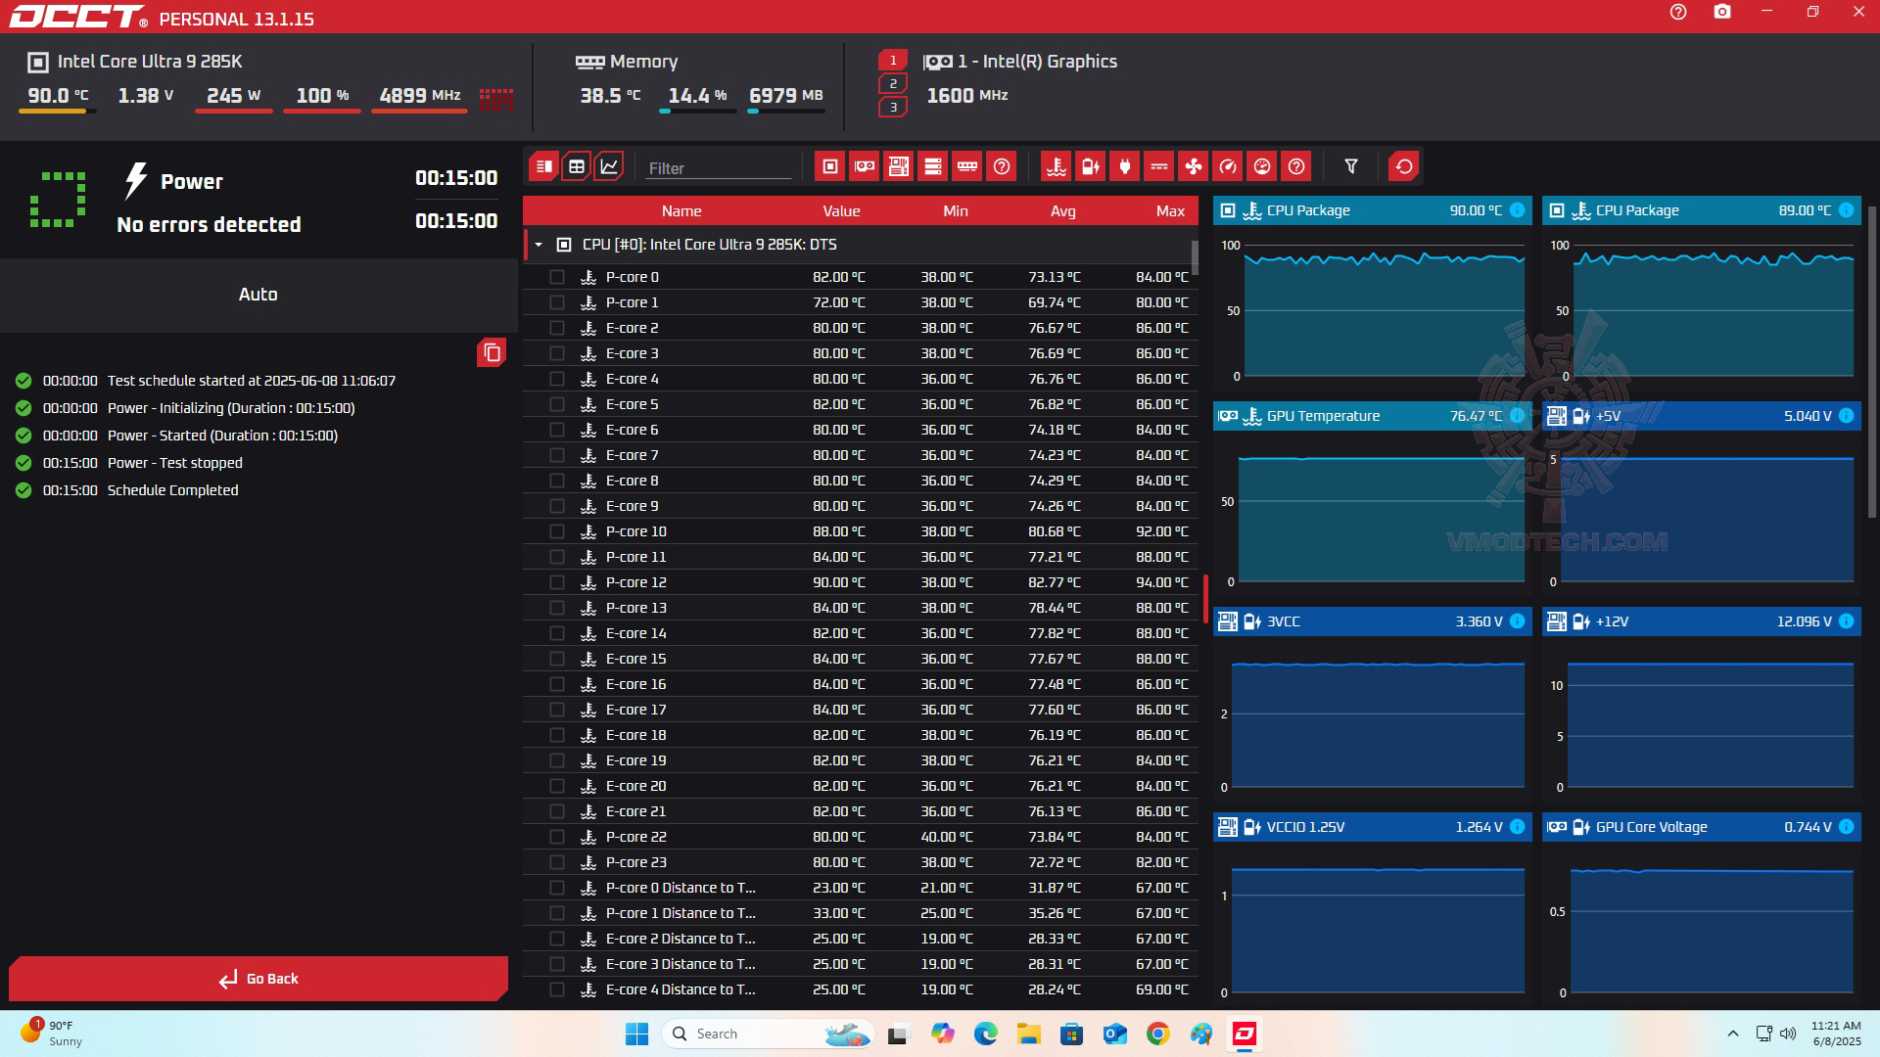Tick the E-core 20 checkbox
Image resolution: width=1880 pixels, height=1057 pixels.
(557, 786)
